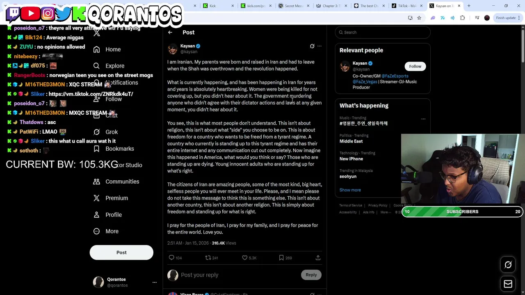
Task: Click the verified badge beside Kaysan's name
Action: pyautogui.click(x=198, y=46)
